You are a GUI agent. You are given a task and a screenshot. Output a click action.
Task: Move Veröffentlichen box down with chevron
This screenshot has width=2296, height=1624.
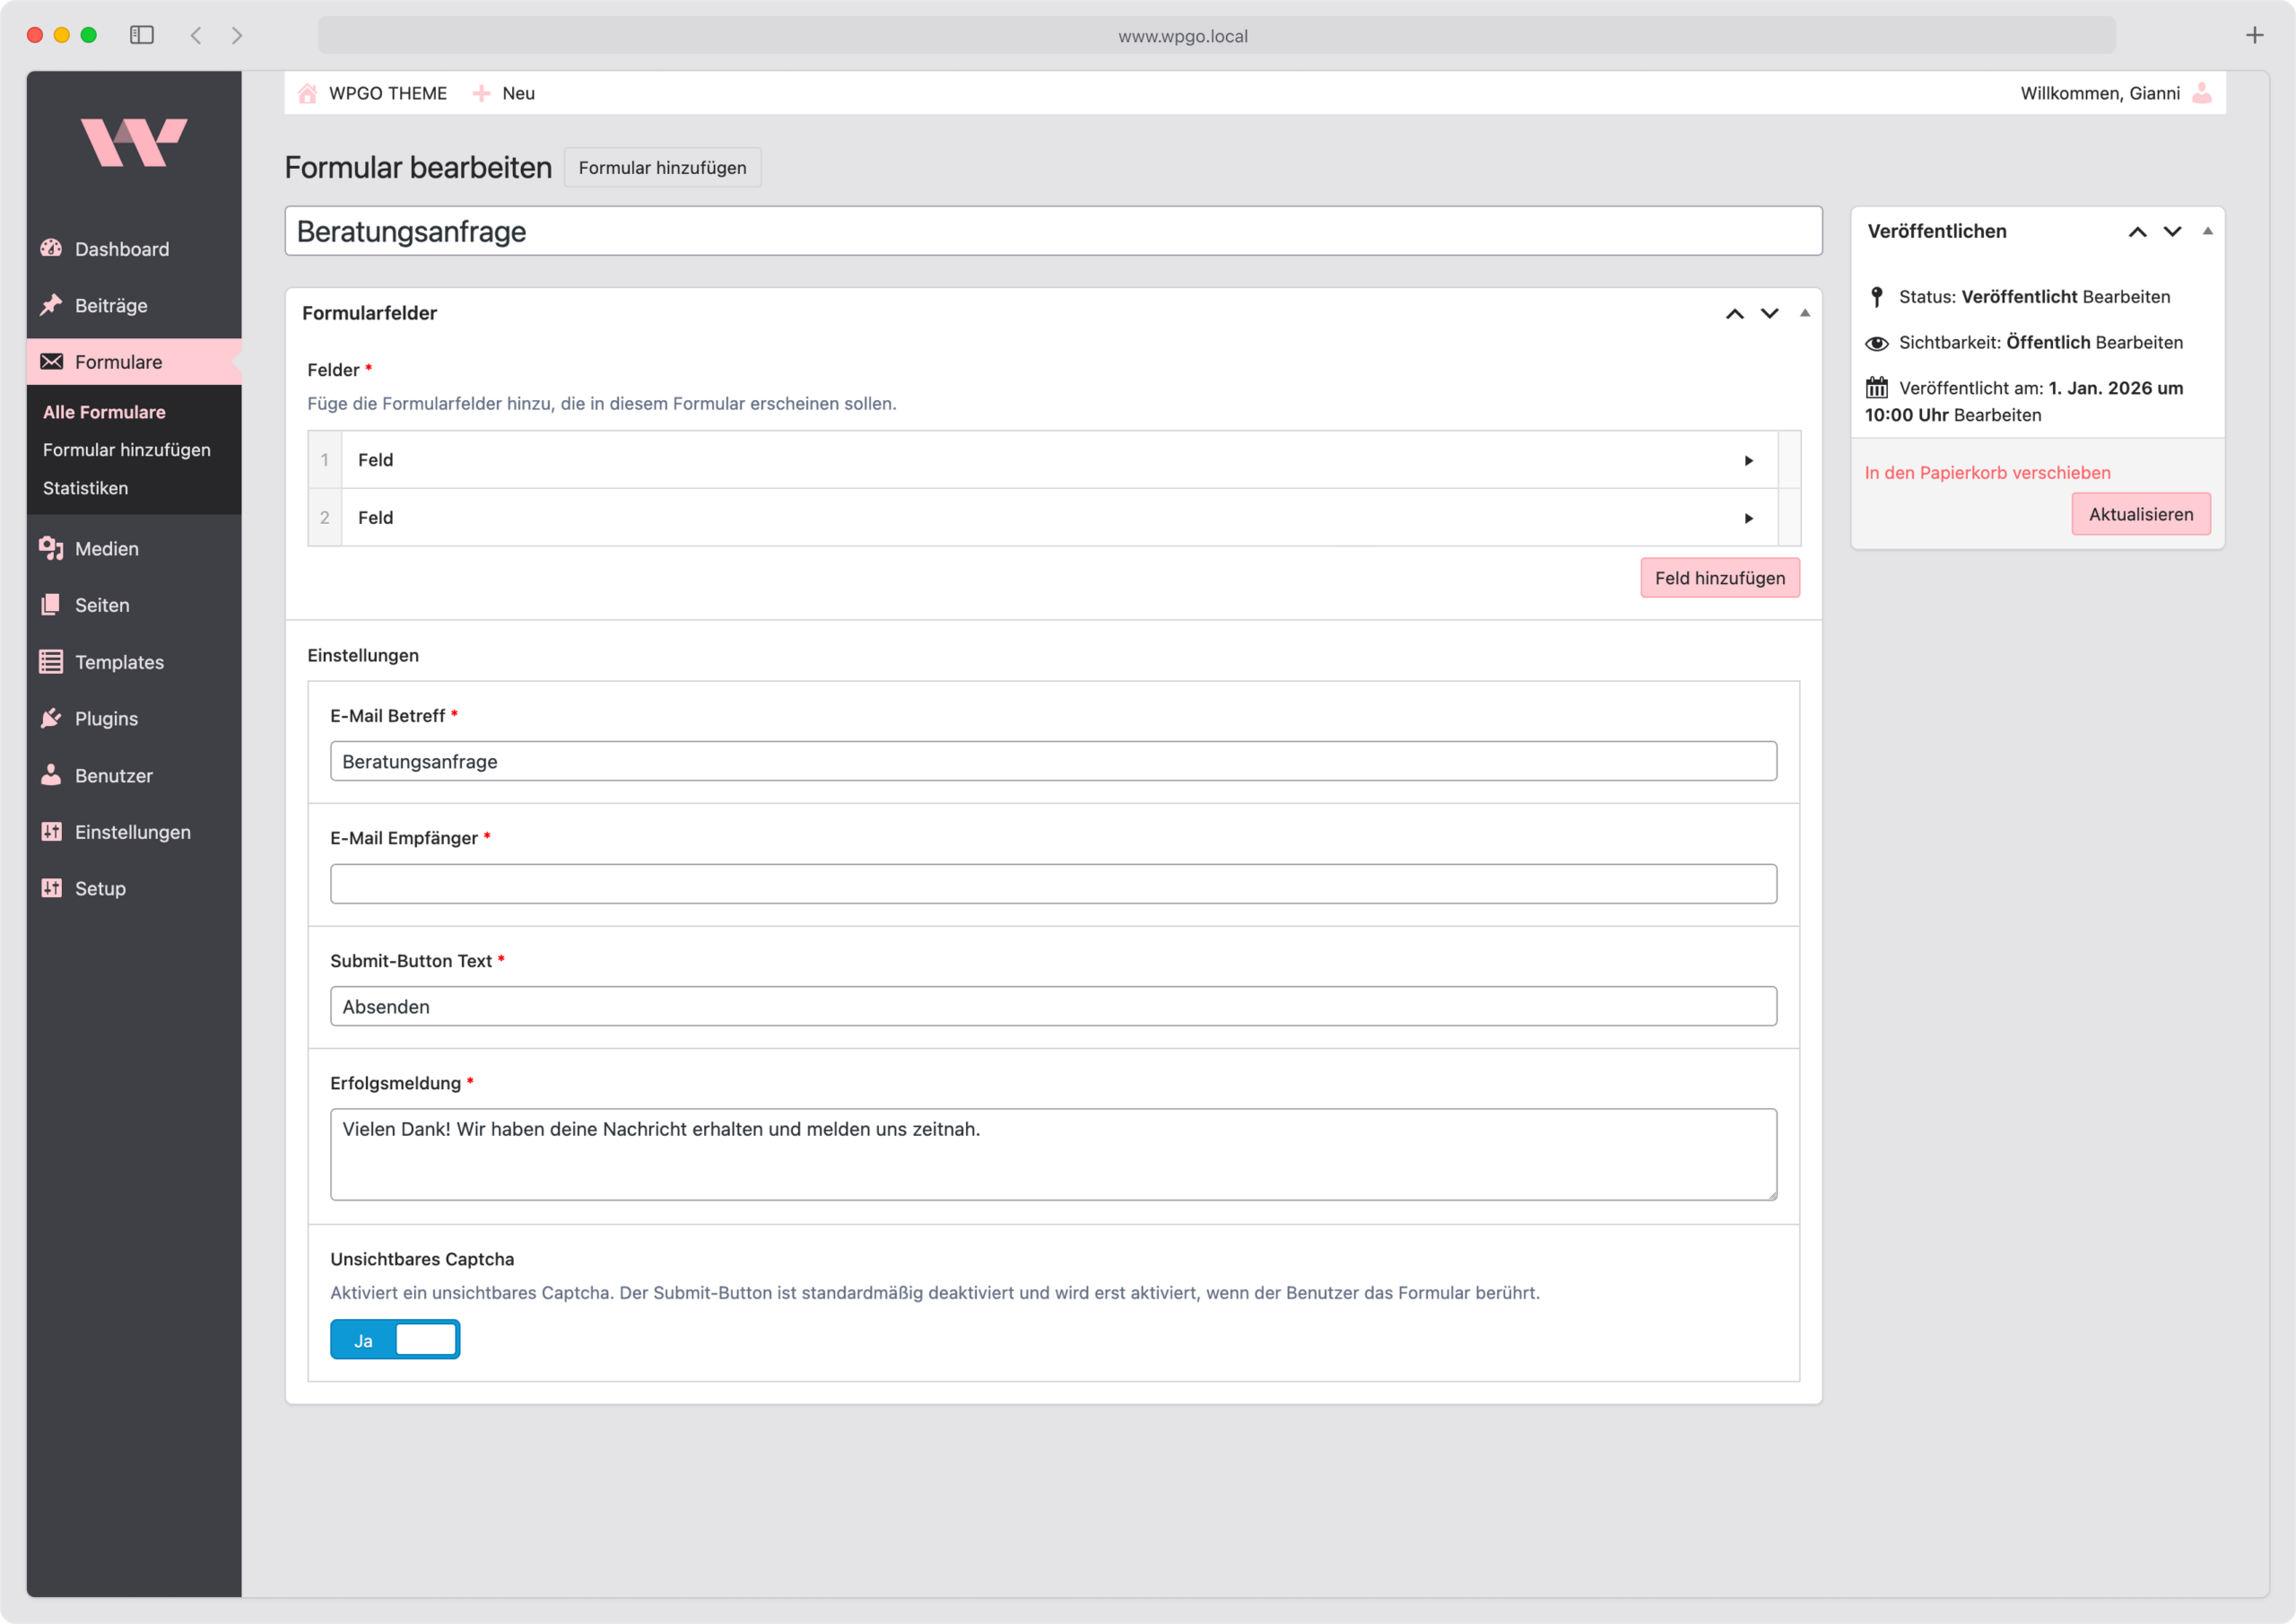[x=2172, y=231]
